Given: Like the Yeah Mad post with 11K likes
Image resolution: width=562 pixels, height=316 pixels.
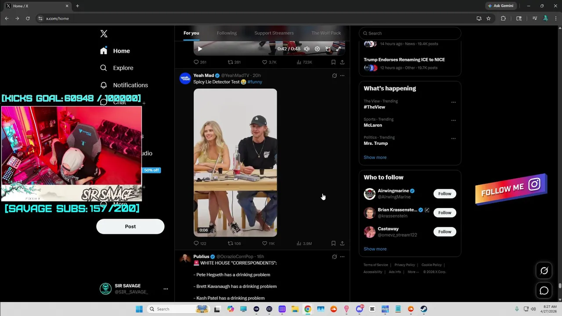Looking at the screenshot, I should tap(268, 243).
